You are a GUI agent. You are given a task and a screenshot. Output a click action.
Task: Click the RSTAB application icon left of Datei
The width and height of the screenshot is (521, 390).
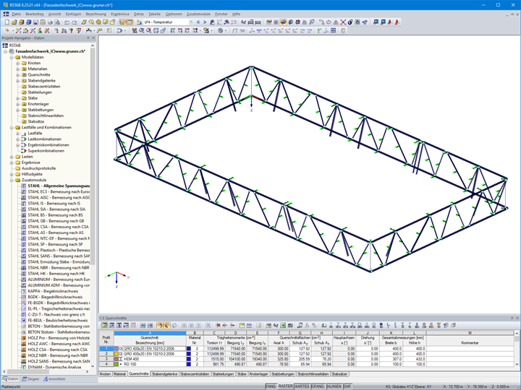pos(6,14)
